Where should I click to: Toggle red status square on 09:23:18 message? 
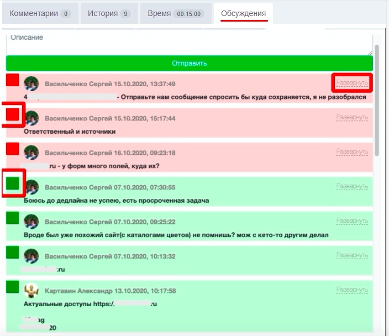tap(13, 149)
